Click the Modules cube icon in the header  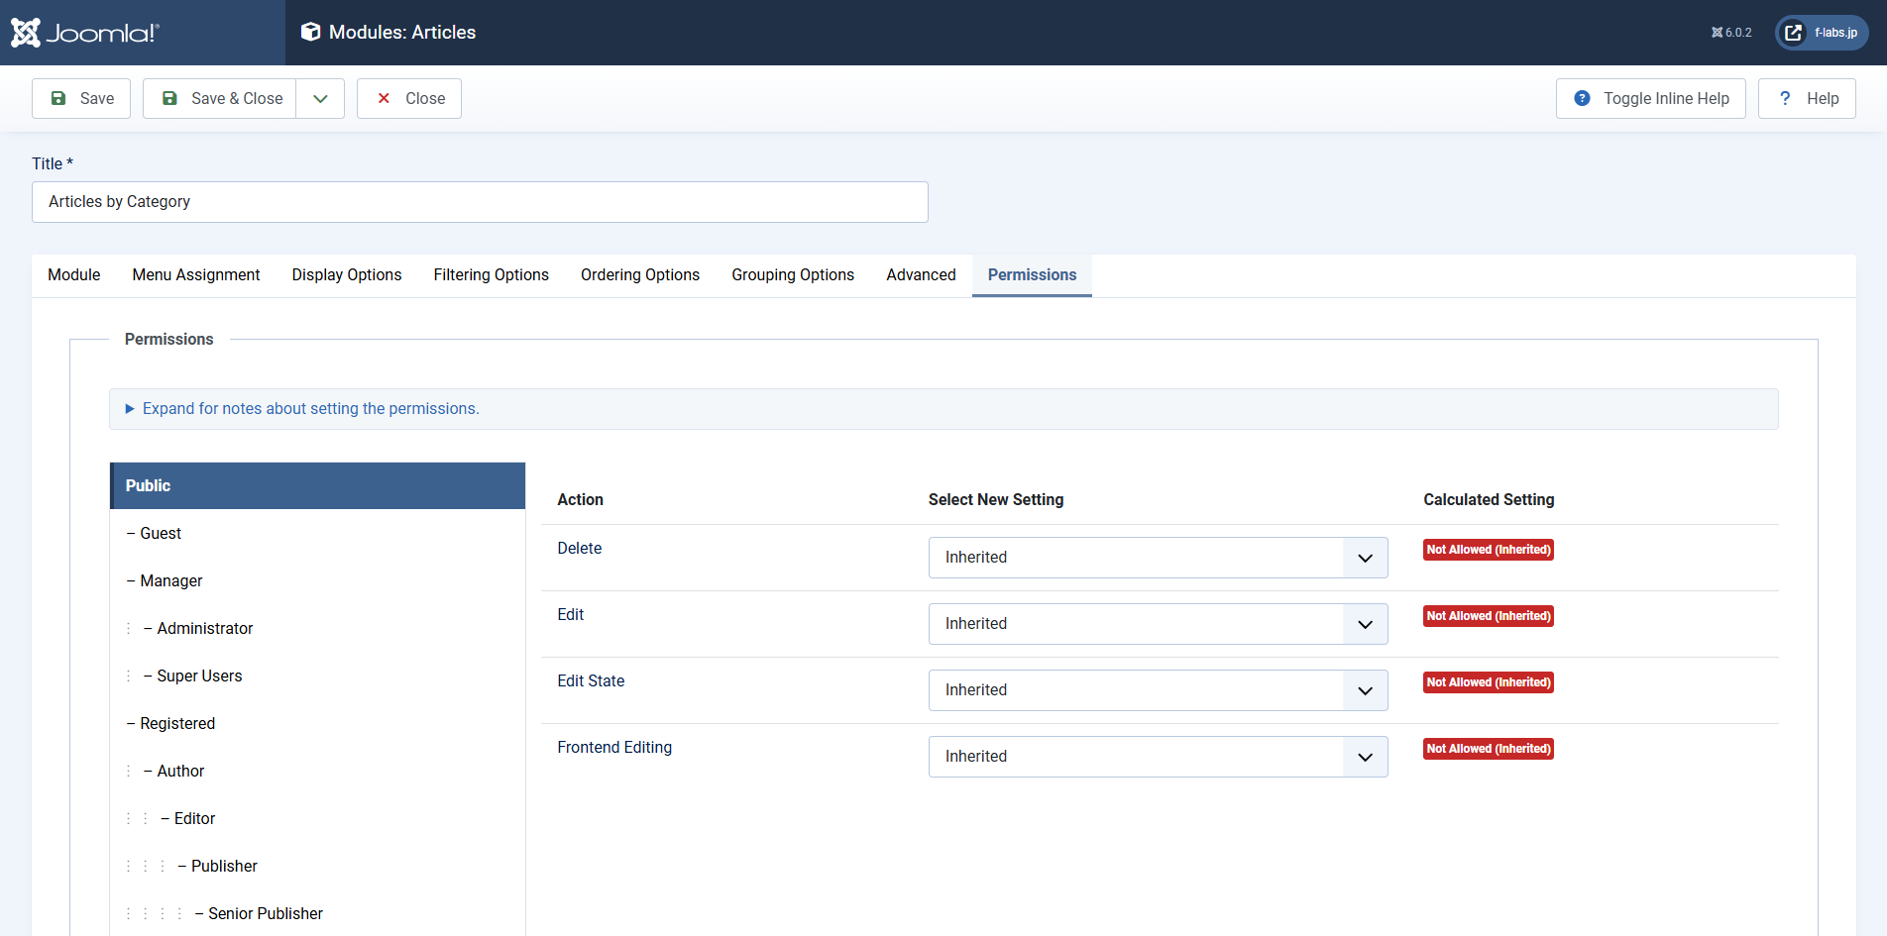coord(311,32)
